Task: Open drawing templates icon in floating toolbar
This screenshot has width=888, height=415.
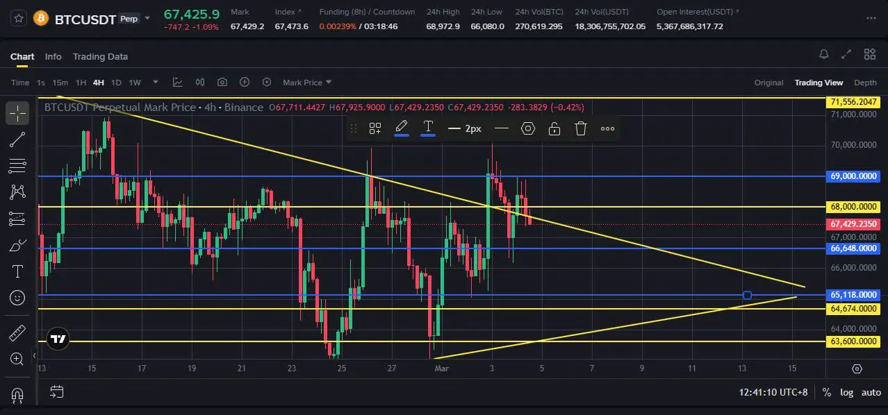Action: click(375, 128)
